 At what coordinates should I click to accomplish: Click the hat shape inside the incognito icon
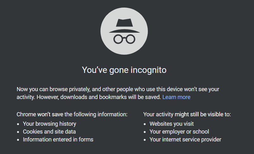coord(124,26)
